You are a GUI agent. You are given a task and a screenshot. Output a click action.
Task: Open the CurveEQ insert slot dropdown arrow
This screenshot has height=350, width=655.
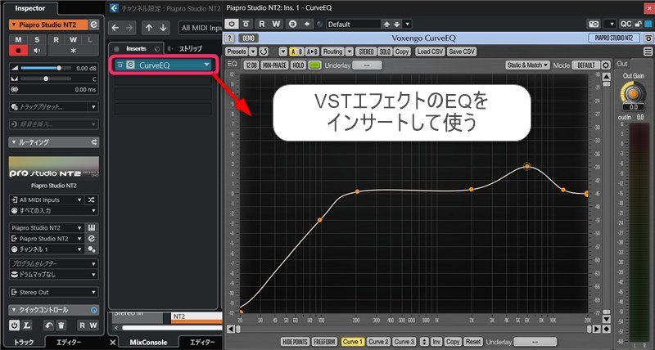206,65
